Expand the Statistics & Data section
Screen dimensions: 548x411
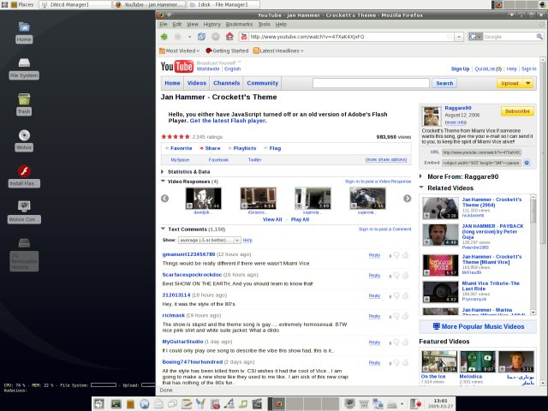(x=164, y=171)
